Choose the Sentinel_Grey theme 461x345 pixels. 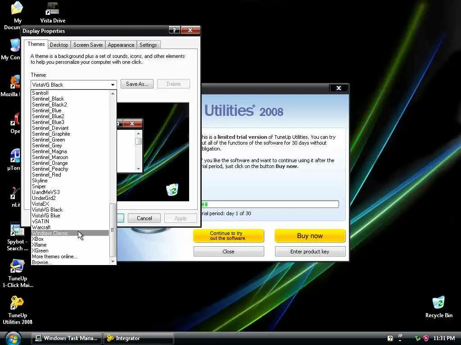(x=70, y=146)
